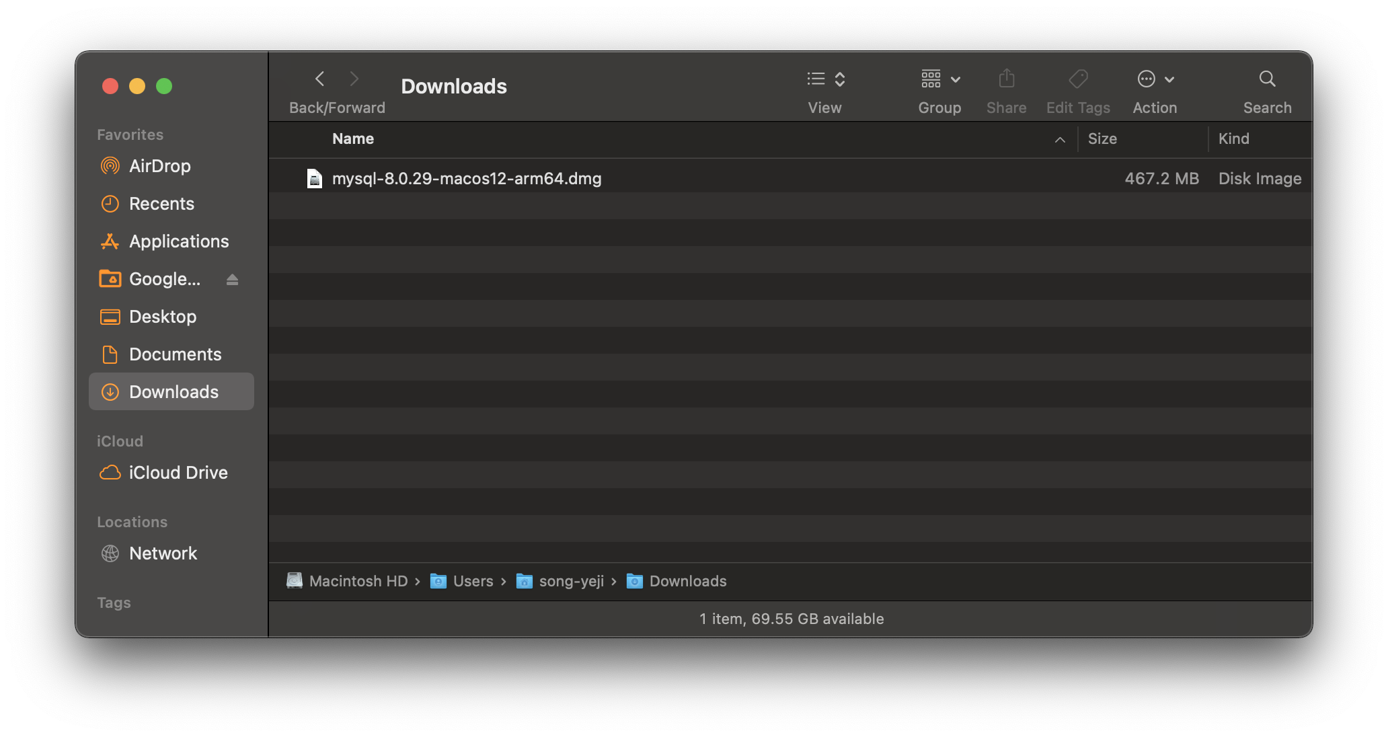Select the mysql dmg file icon
The height and width of the screenshot is (737, 1388).
(314, 179)
